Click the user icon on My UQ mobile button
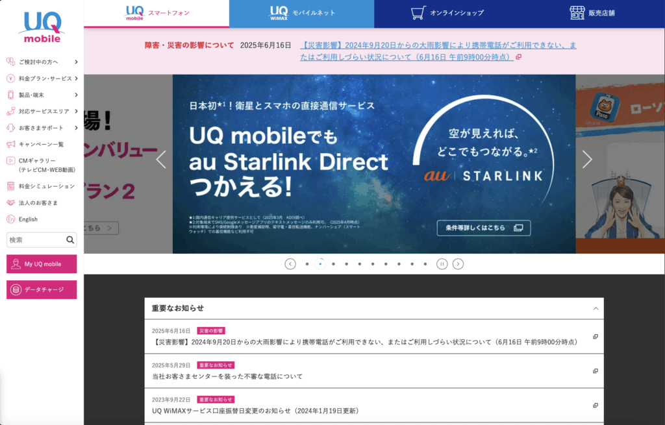The height and width of the screenshot is (425, 665). pyautogui.click(x=16, y=264)
